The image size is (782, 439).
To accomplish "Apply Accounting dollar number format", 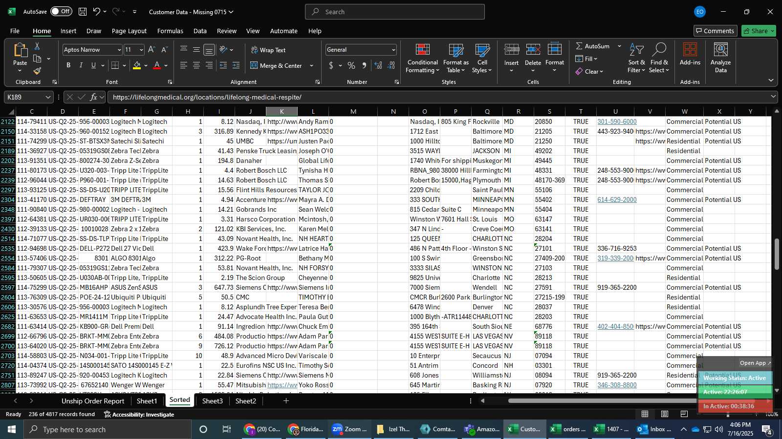I will [331, 65].
